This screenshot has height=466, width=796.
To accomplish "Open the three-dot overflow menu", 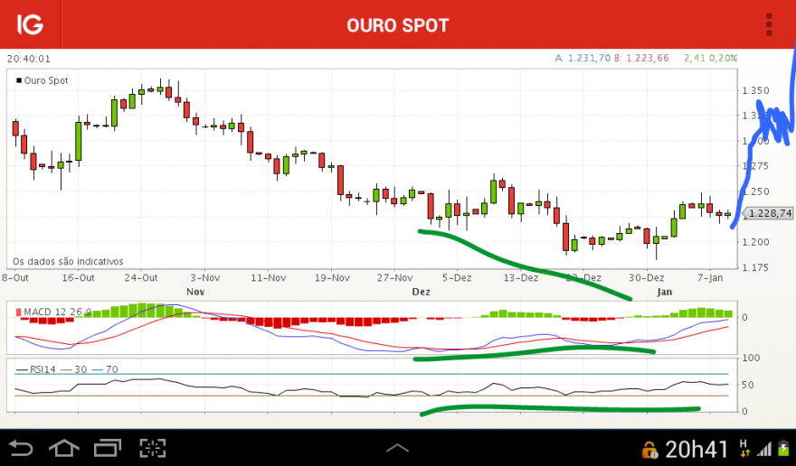I will pos(769,24).
